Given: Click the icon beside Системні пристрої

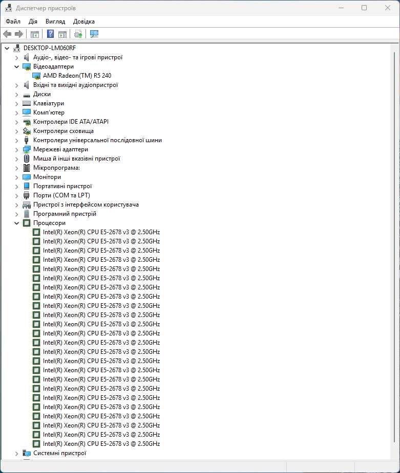Looking at the screenshot, I should [27, 453].
